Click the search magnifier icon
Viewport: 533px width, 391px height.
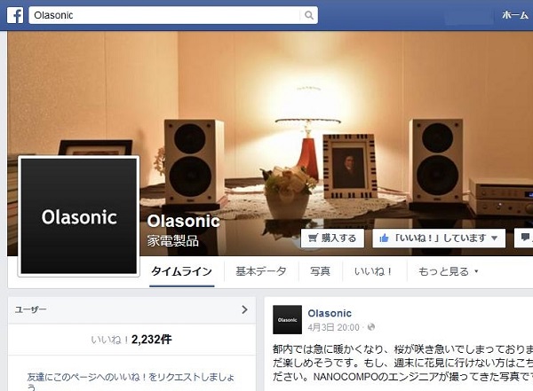pyautogui.click(x=308, y=15)
